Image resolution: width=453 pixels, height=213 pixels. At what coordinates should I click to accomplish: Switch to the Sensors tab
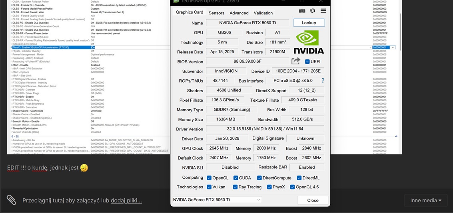tap(216, 13)
